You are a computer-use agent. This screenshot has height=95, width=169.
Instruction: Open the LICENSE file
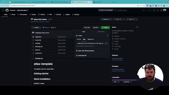(x=38, y=43)
